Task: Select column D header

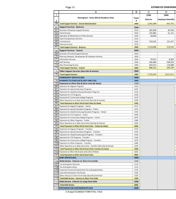Action: pos(166,12)
